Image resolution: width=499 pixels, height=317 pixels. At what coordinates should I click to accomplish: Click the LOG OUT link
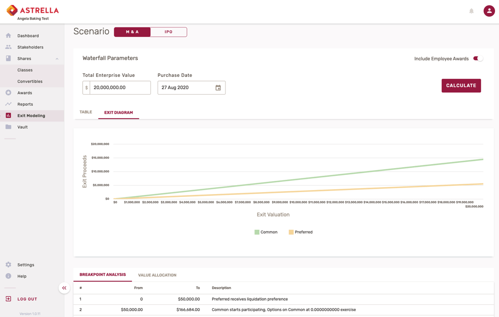(27, 299)
